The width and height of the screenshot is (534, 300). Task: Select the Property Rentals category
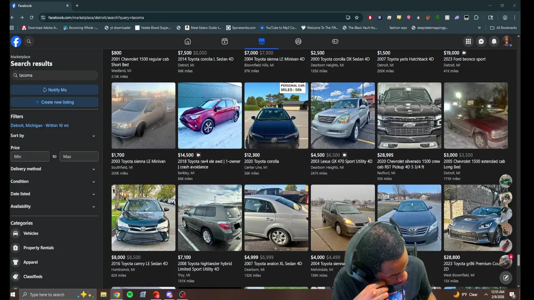54,247
